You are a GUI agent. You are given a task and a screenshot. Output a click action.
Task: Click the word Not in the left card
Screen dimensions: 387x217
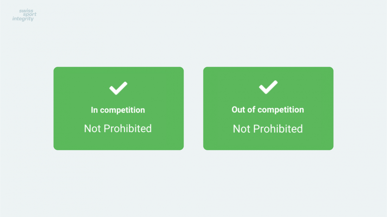tap(93, 129)
